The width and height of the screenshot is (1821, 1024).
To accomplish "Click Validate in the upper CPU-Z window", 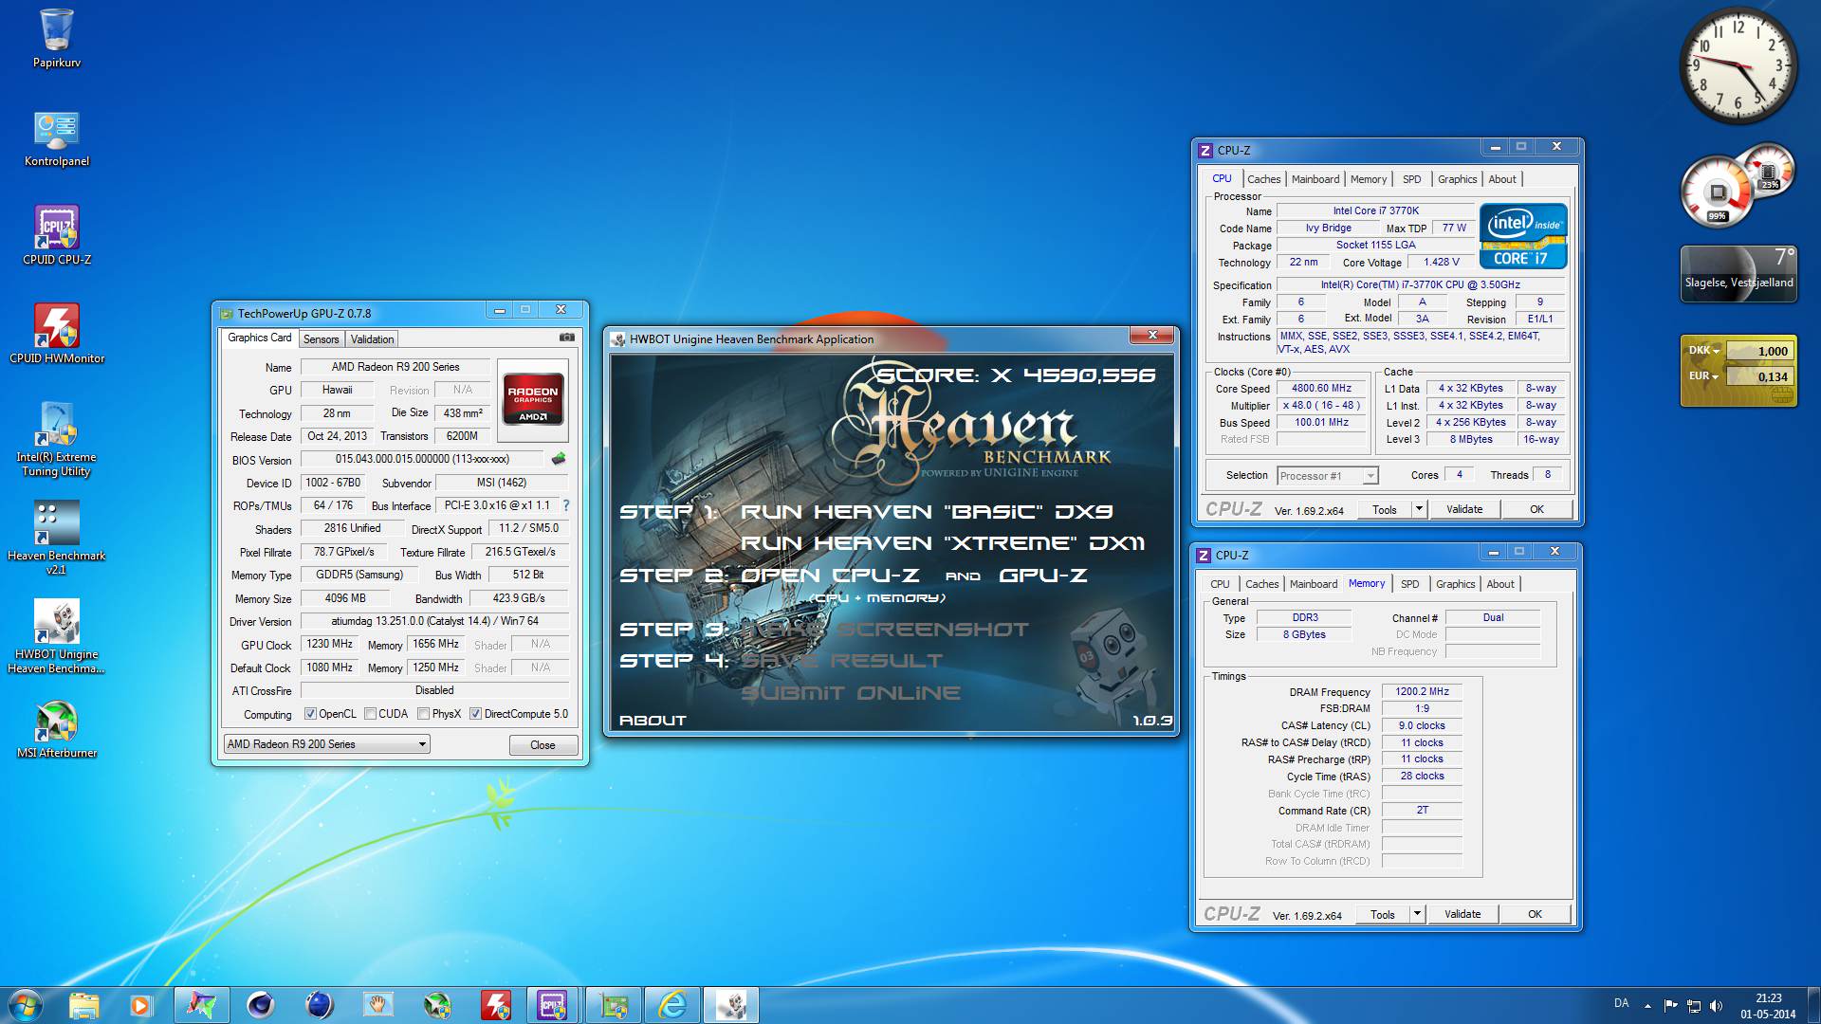I will pyautogui.click(x=1464, y=509).
